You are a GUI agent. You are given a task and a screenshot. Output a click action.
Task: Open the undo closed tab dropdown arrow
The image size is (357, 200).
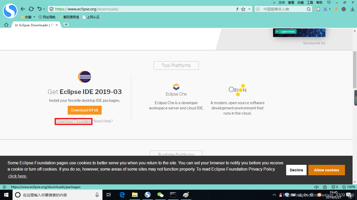point(44,9)
